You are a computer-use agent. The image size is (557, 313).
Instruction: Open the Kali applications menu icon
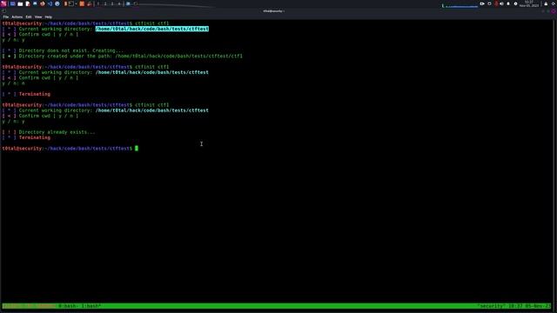point(3,3)
